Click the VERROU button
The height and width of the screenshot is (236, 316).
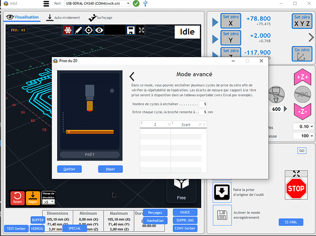pos(37,228)
